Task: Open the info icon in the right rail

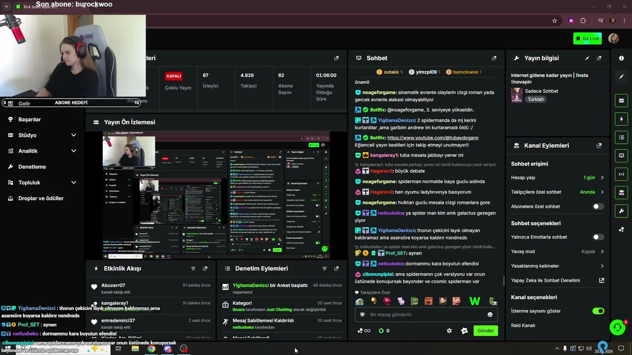Action: point(621,58)
